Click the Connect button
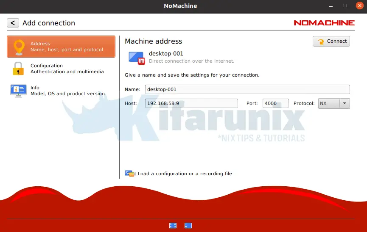367x232 pixels. point(331,41)
